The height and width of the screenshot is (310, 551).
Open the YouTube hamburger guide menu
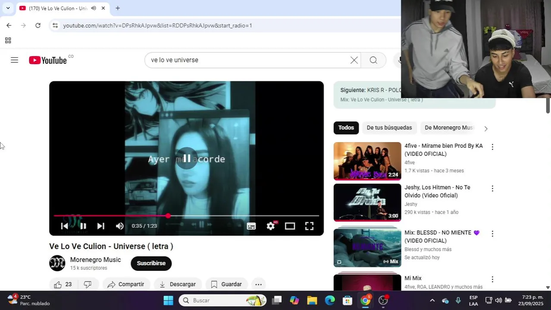tap(14, 60)
